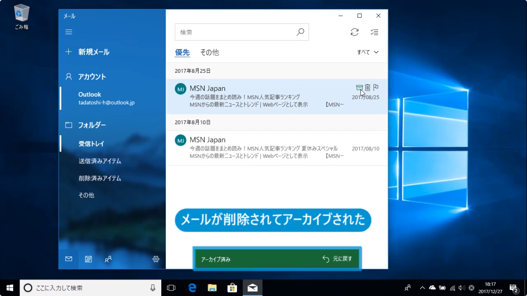
Task: Select the Outlook tadatoshi-h@outlook.jp account
Action: [x=106, y=98]
